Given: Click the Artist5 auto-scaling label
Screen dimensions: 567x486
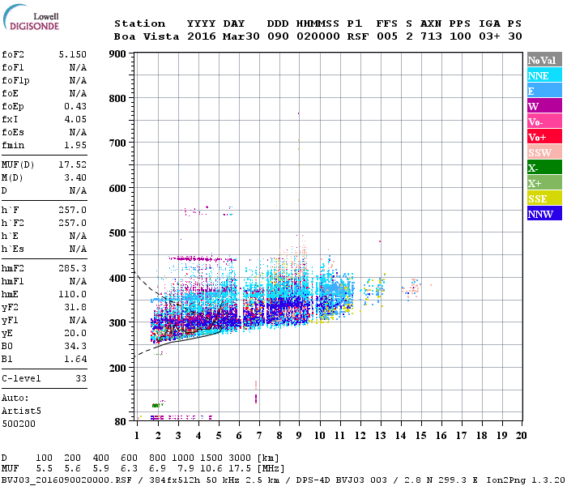Looking at the screenshot, I should click(21, 411).
